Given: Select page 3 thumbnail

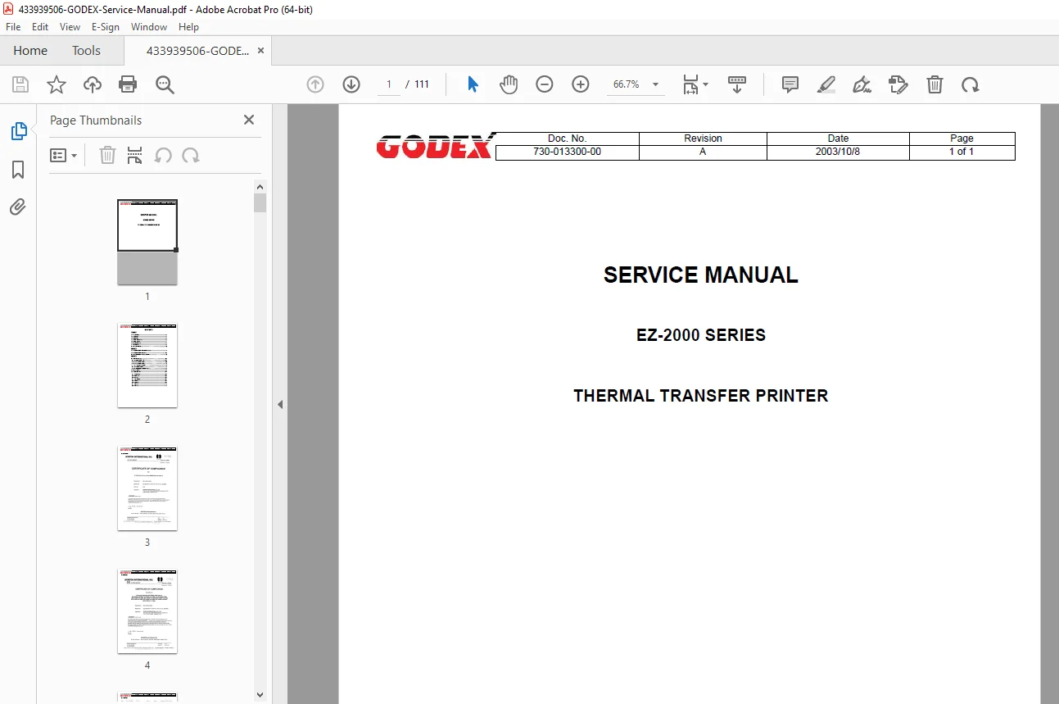Looking at the screenshot, I should [x=147, y=488].
